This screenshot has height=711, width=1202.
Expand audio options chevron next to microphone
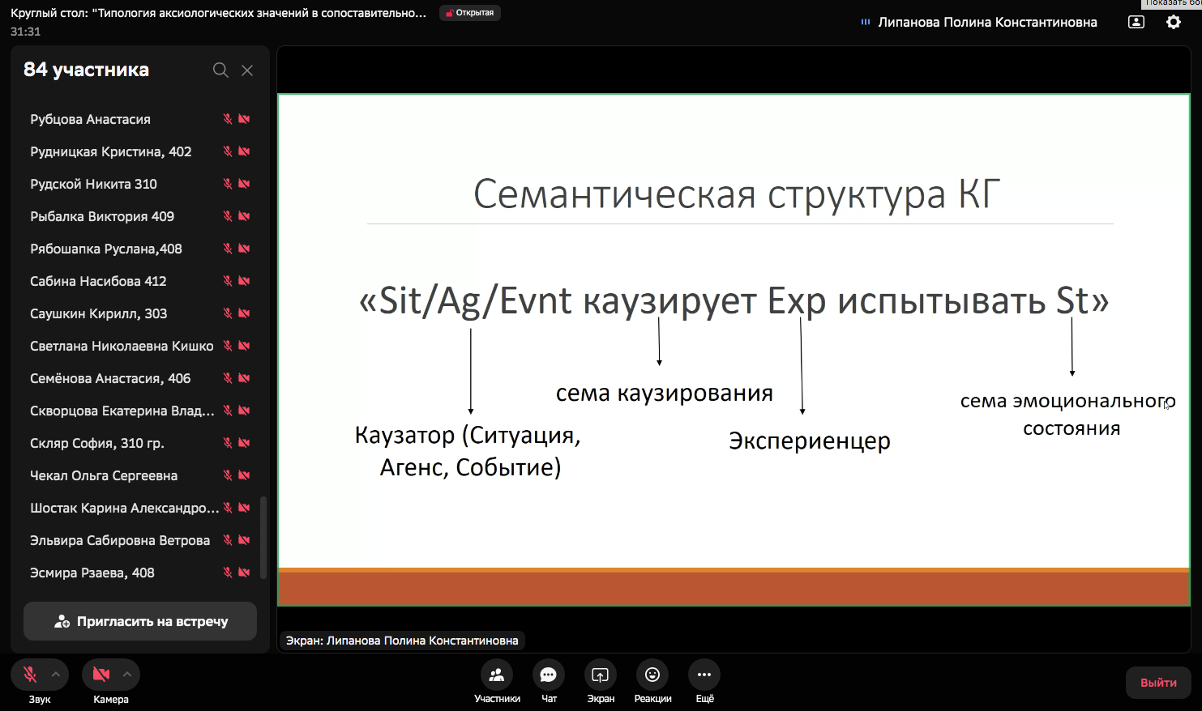(x=56, y=674)
